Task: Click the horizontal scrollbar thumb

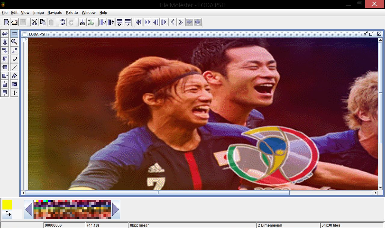Action: (158, 193)
